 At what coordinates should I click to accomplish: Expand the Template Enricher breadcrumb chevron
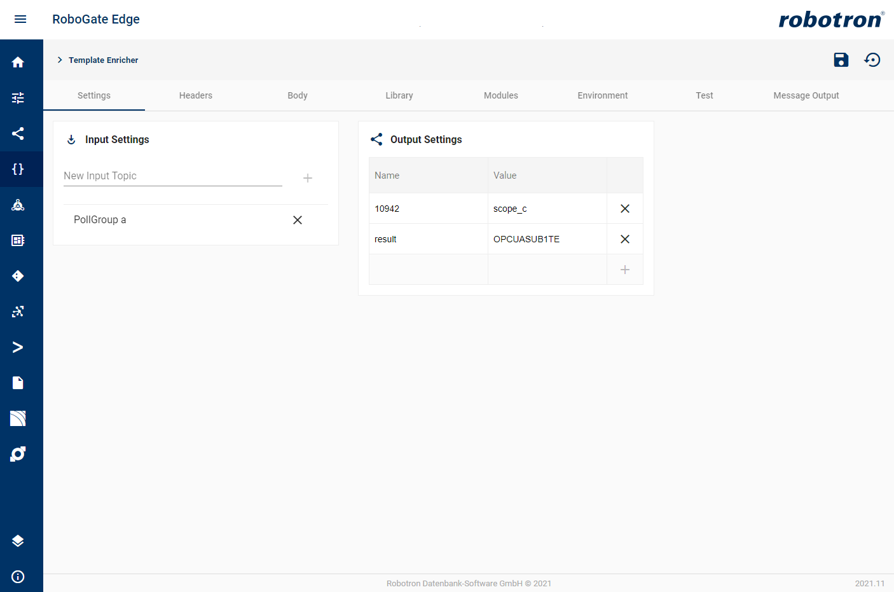[x=60, y=60]
